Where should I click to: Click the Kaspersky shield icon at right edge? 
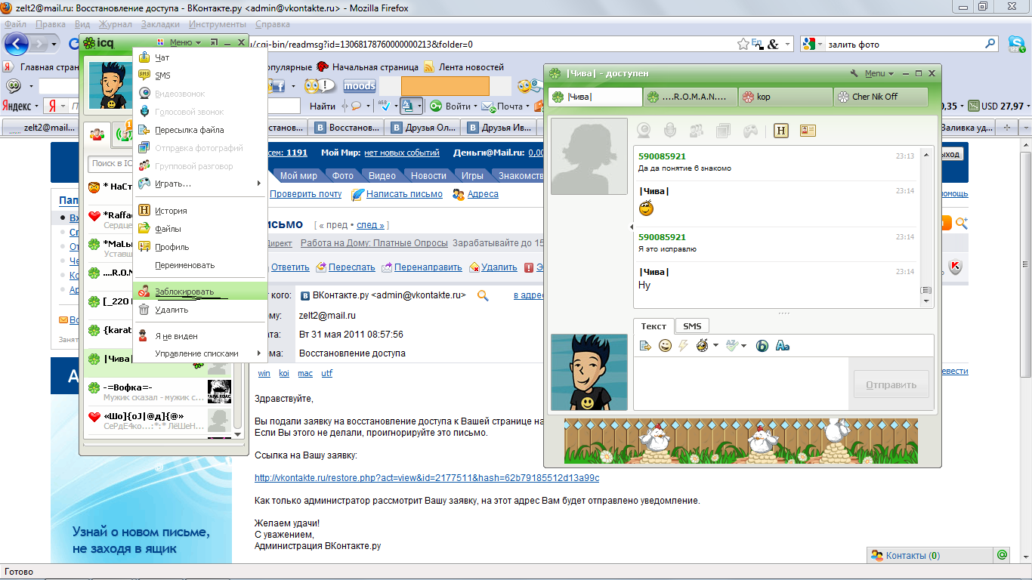coord(955,267)
